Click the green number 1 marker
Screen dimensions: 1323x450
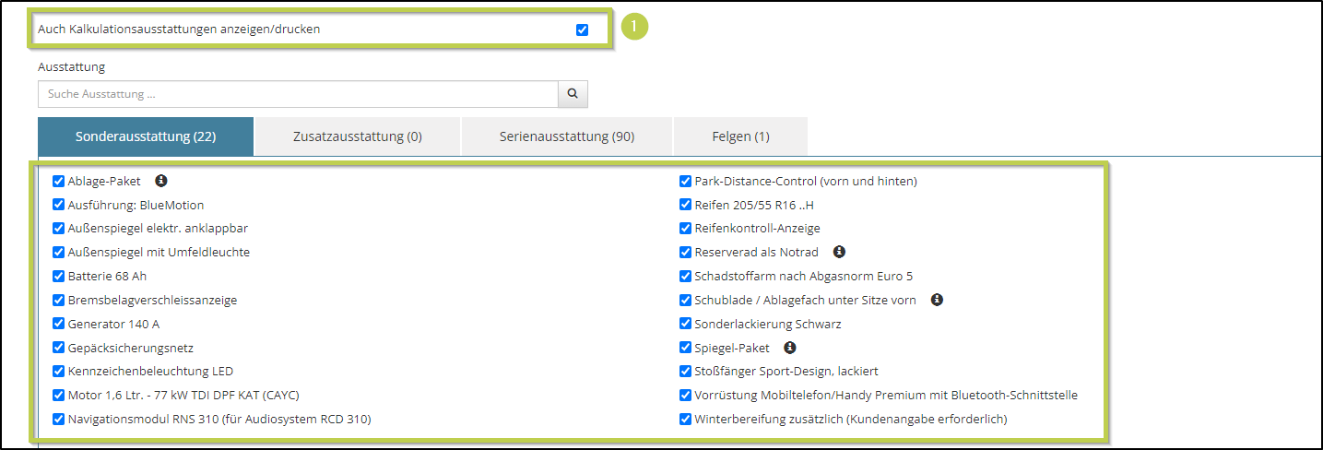coord(634,27)
